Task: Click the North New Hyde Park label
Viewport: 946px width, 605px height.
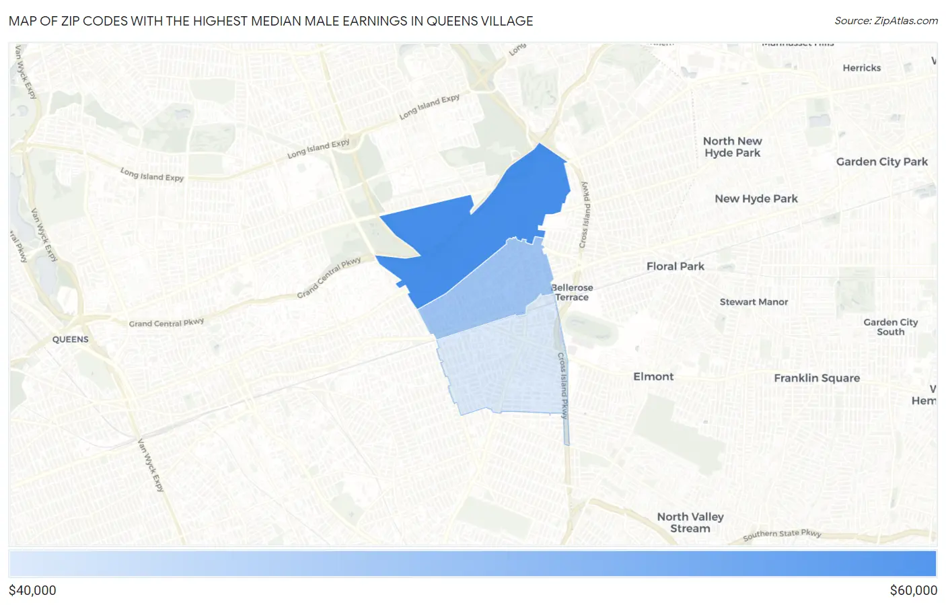Action: coord(733,147)
